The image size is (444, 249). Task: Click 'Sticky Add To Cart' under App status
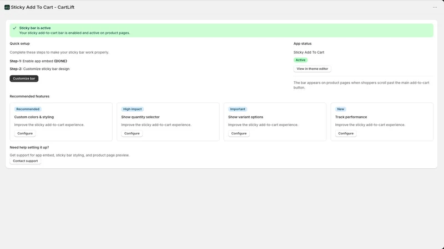point(309,52)
